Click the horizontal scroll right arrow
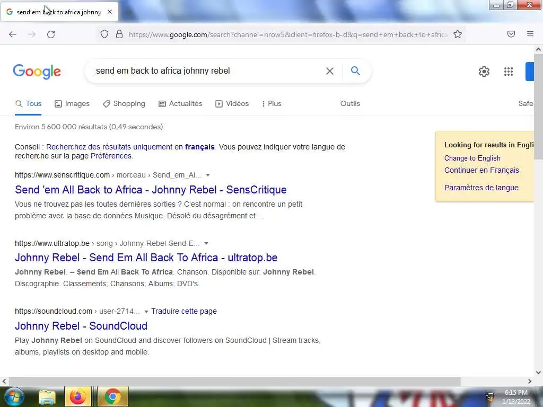The height and width of the screenshot is (407, 543). 530,382
